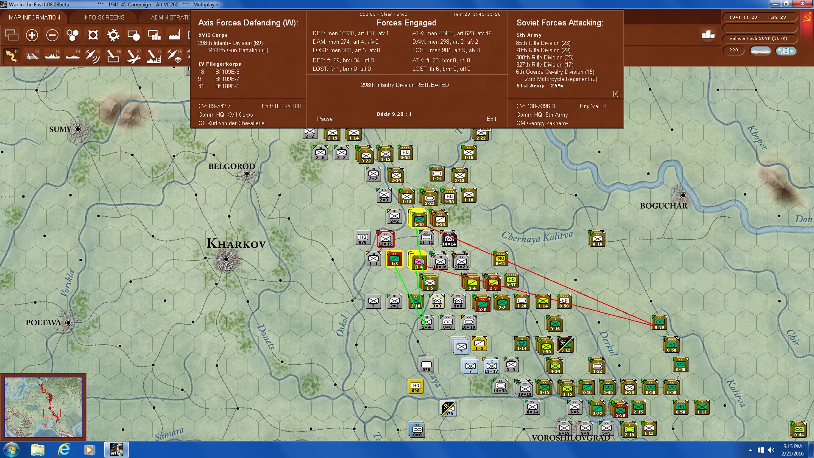Select the F1 move mode icon
814x458 pixels.
[11, 56]
